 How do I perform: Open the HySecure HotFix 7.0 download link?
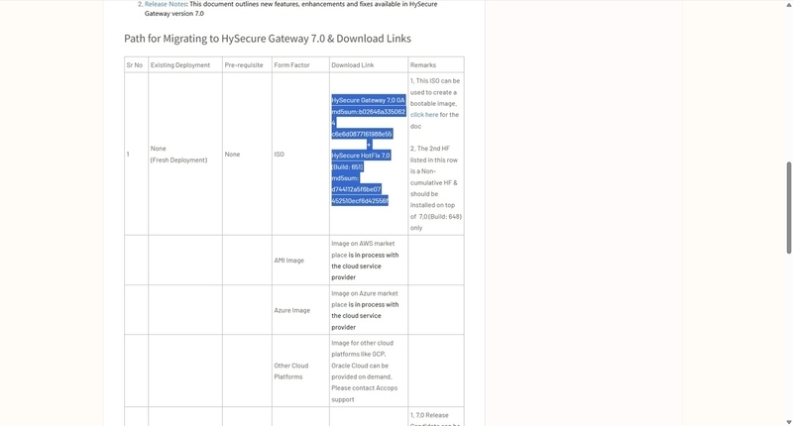point(361,156)
